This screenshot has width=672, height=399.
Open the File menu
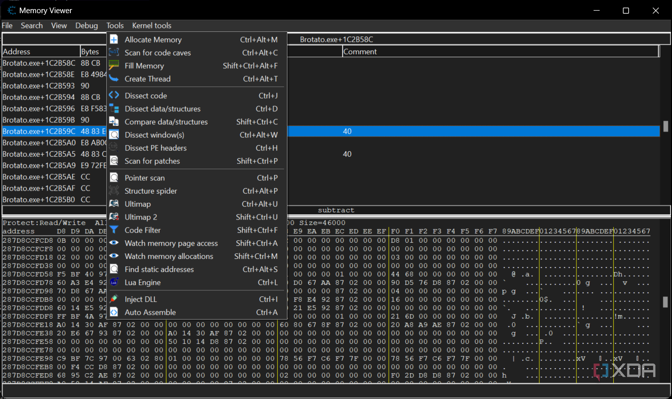coord(7,25)
